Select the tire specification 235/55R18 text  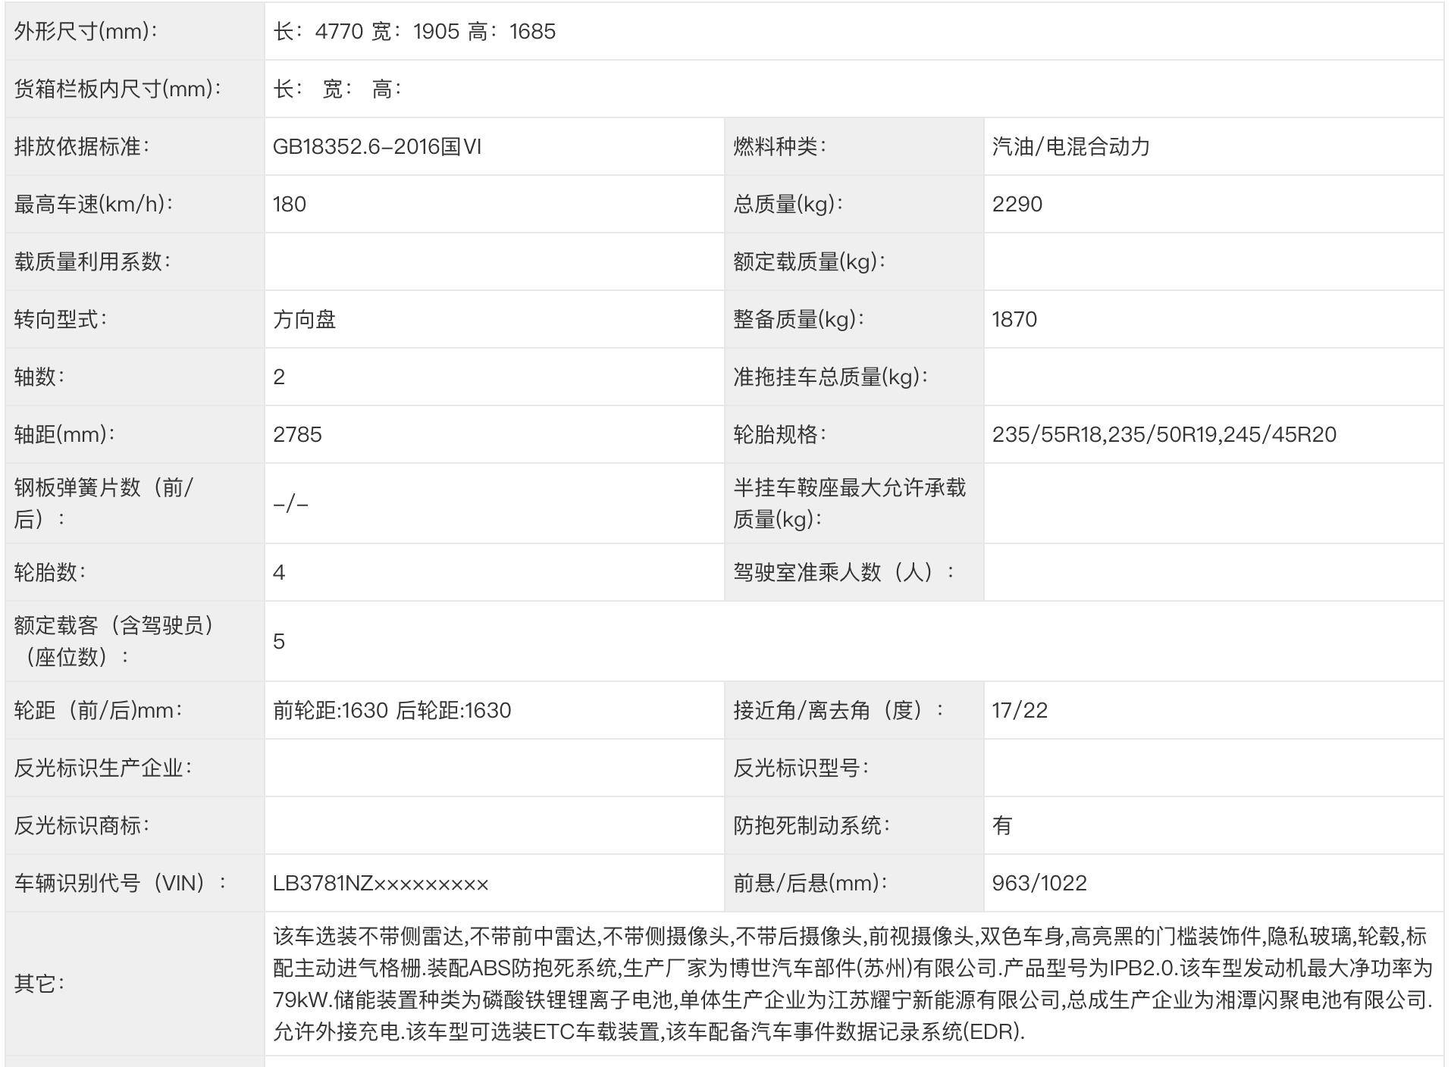point(1048,435)
